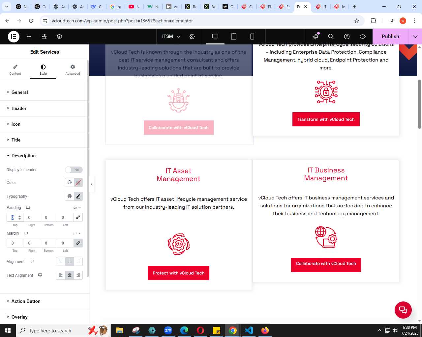Add a new element with plus icon
Screen dimensions: 422x337
(x=29, y=37)
